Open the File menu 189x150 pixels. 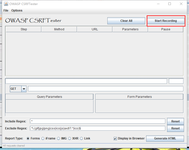(x=6, y=11)
